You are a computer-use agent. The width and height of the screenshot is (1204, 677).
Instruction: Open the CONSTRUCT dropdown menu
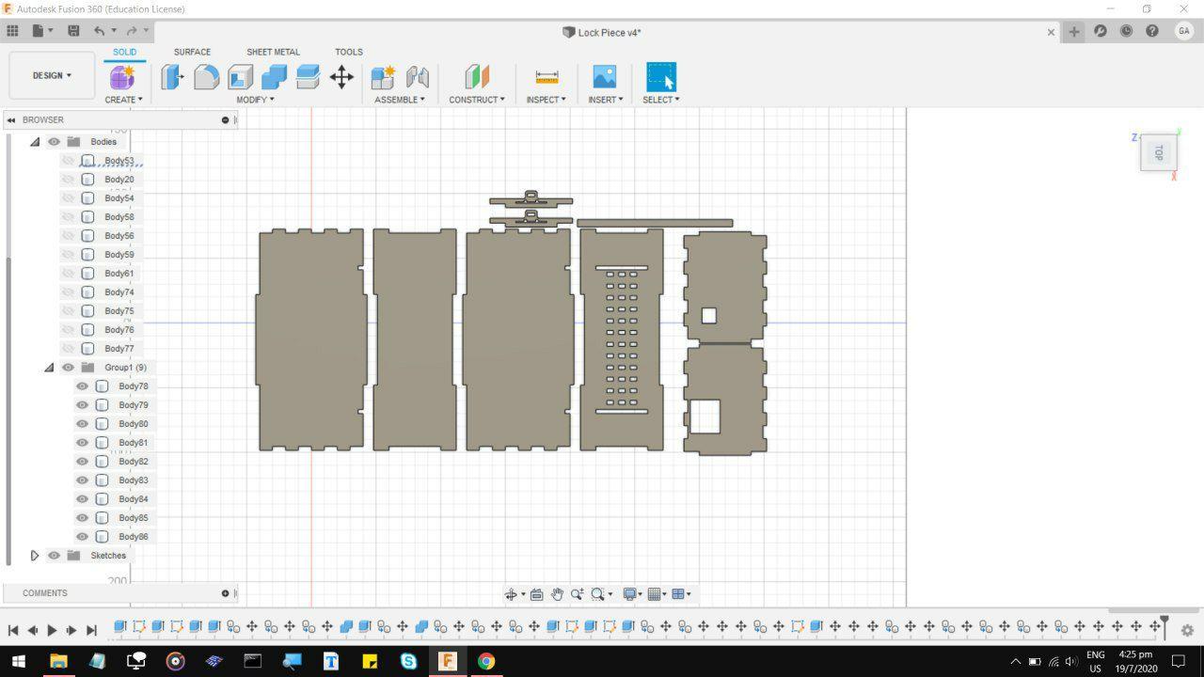pyautogui.click(x=477, y=100)
